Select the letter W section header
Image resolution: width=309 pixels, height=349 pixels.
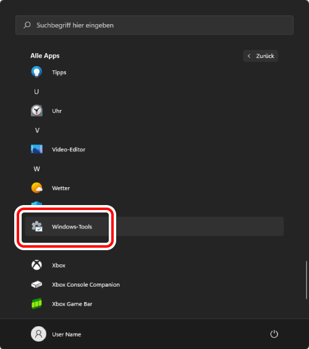[x=36, y=169]
